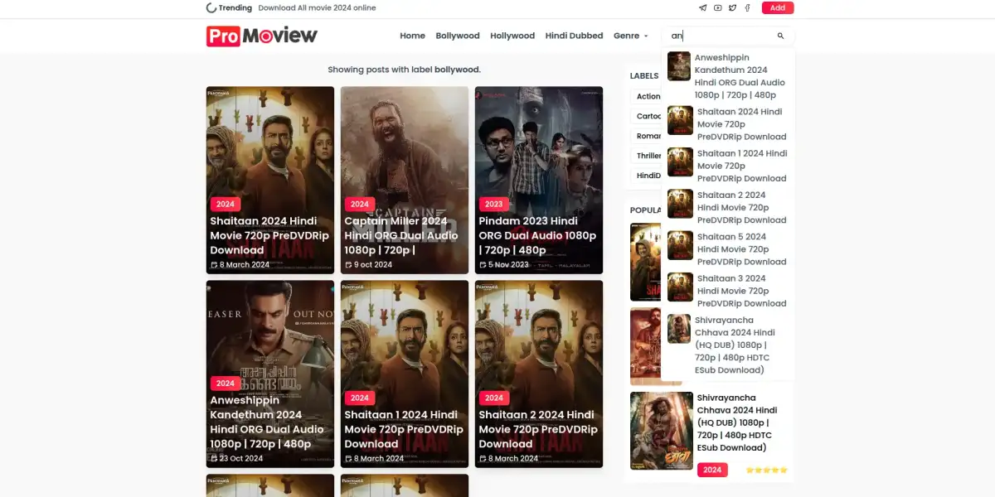Click the red 2024 tag under Chhava popular post
The image size is (995, 497).
712,470
